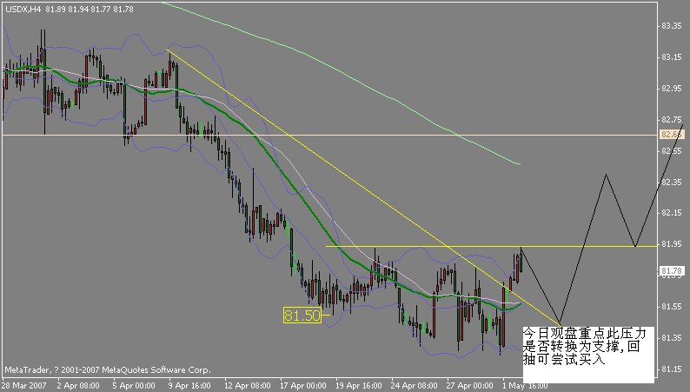Viewport: 690px width, 392px height.
Task: Select the 81.50 yellow price label
Action: (x=302, y=315)
